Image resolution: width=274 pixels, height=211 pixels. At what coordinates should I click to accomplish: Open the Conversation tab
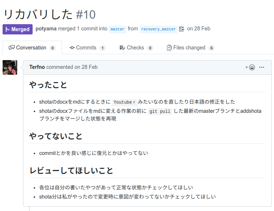32,48
